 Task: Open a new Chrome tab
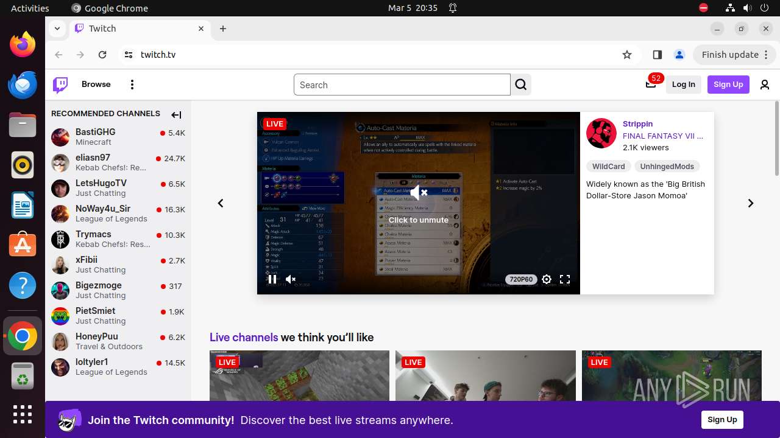pyautogui.click(x=223, y=29)
